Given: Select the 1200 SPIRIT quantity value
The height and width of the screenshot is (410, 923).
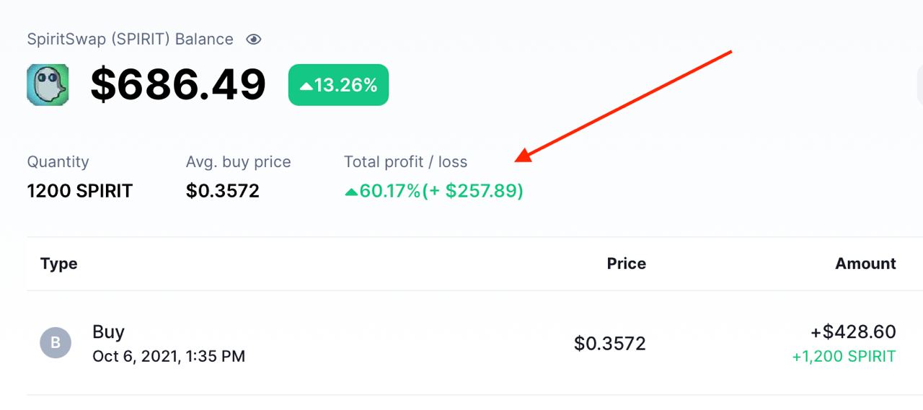Looking at the screenshot, I should coord(80,191).
